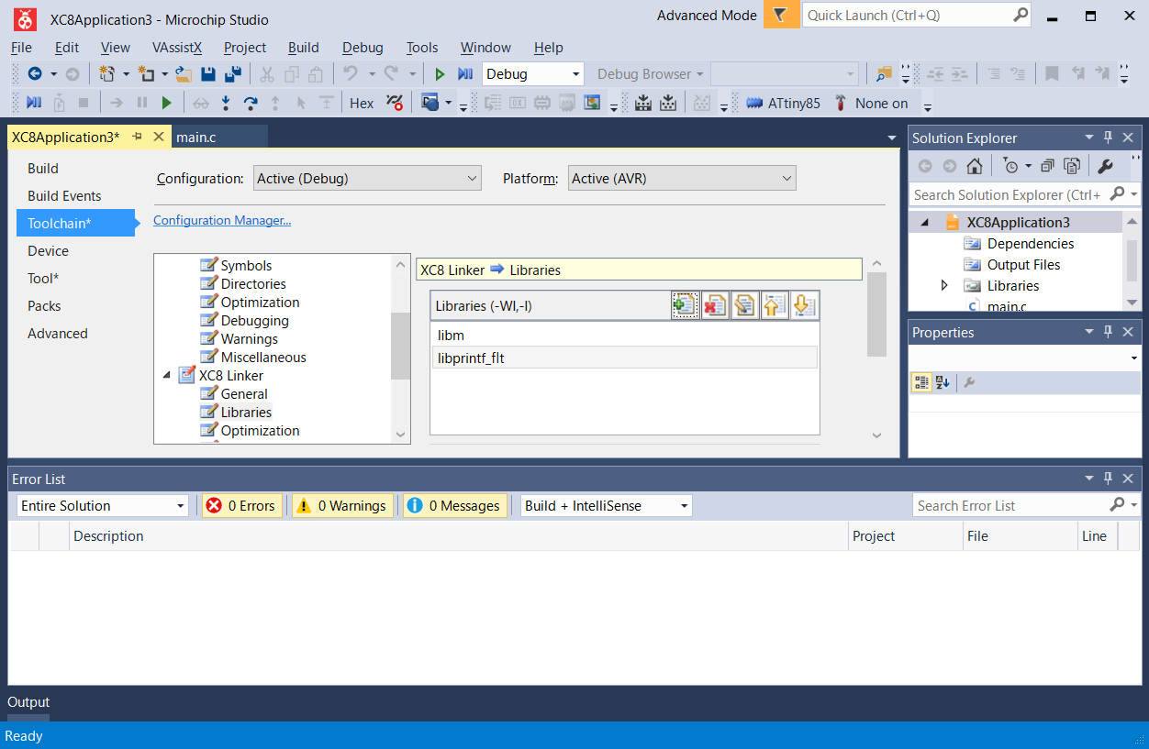Click Show All Files in Solution Explorer
This screenshot has height=749, width=1149.
coord(1071,166)
